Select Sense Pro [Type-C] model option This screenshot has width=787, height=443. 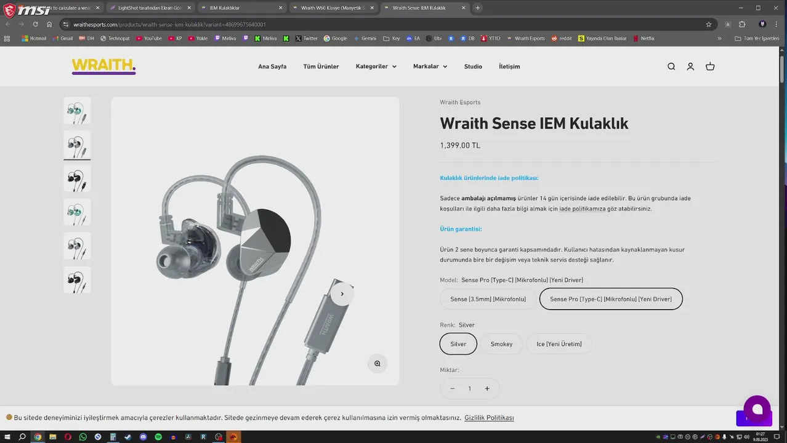coord(611,299)
